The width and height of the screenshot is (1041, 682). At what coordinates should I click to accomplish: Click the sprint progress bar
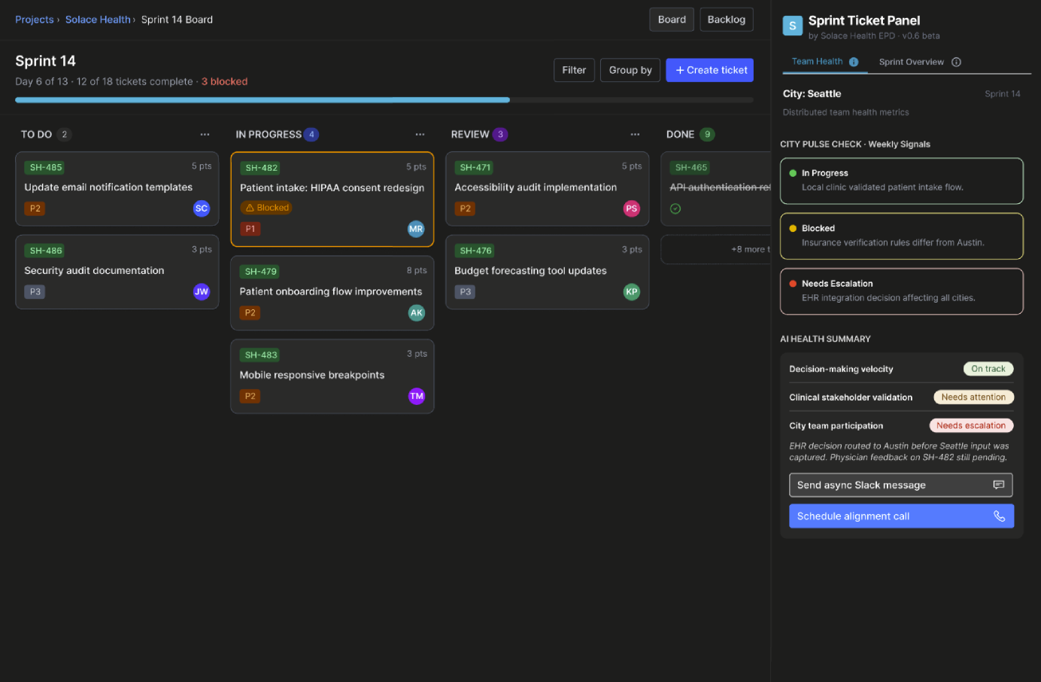point(384,99)
